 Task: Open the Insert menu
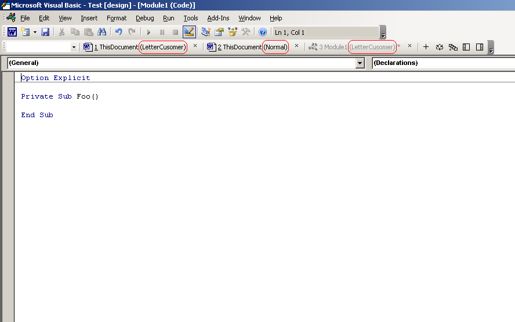pos(89,18)
